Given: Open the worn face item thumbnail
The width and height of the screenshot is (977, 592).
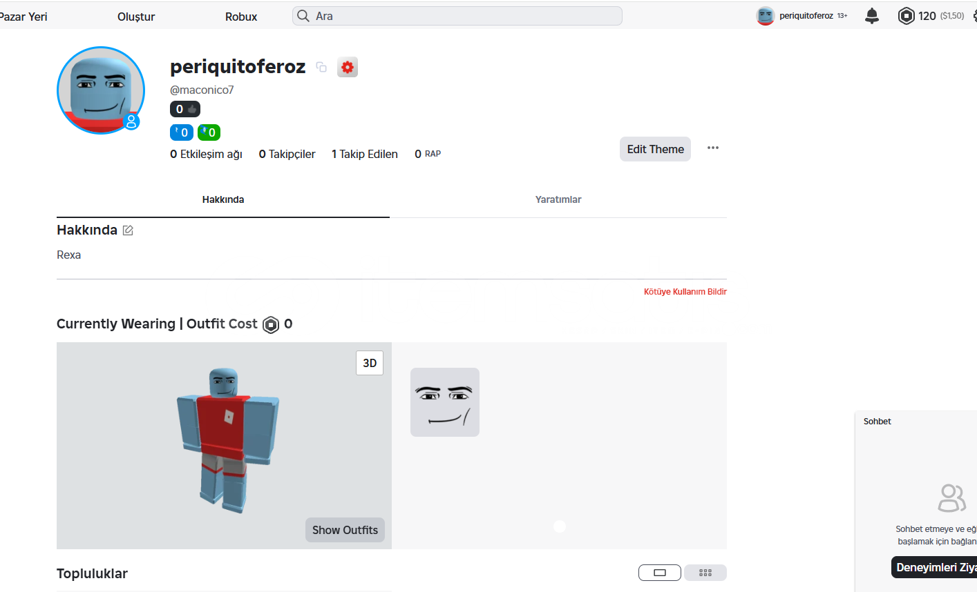Looking at the screenshot, I should [x=445, y=402].
